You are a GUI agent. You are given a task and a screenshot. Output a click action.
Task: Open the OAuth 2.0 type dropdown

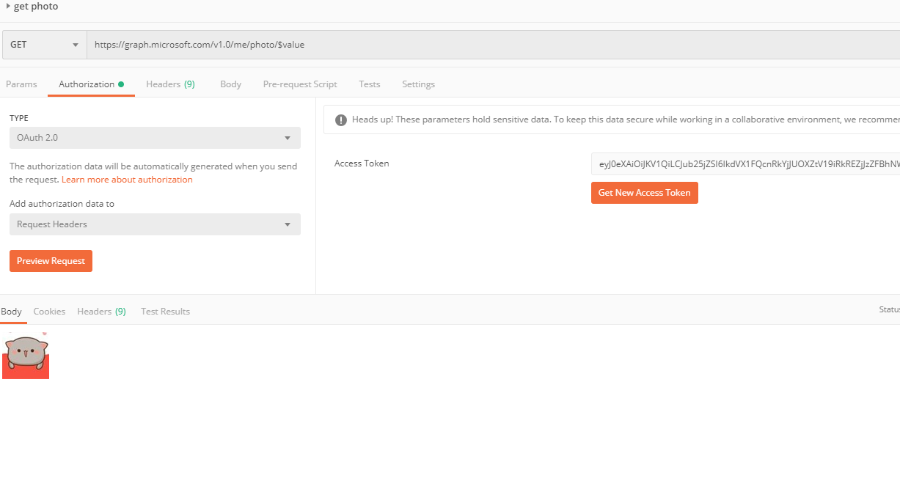click(x=155, y=138)
